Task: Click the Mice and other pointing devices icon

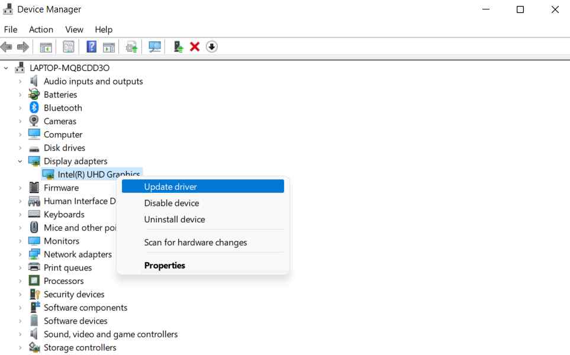Action: click(34, 227)
